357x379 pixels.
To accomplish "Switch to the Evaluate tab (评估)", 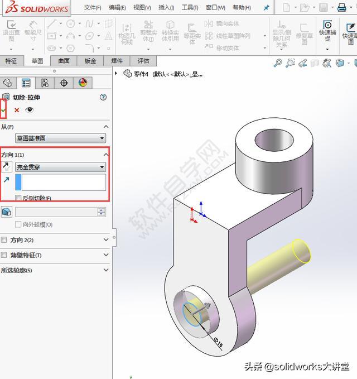I will tap(143, 61).
